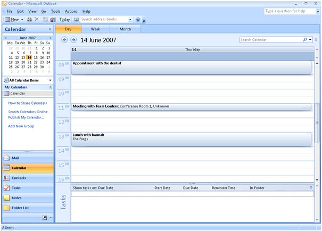Click Publish My Calendar link
322x231 pixels.
26,117
